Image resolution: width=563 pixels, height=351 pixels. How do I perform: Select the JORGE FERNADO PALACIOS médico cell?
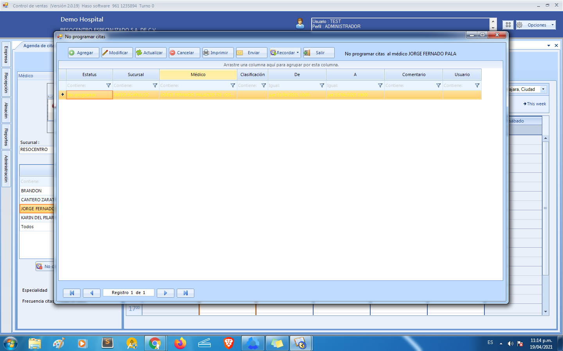click(x=198, y=95)
